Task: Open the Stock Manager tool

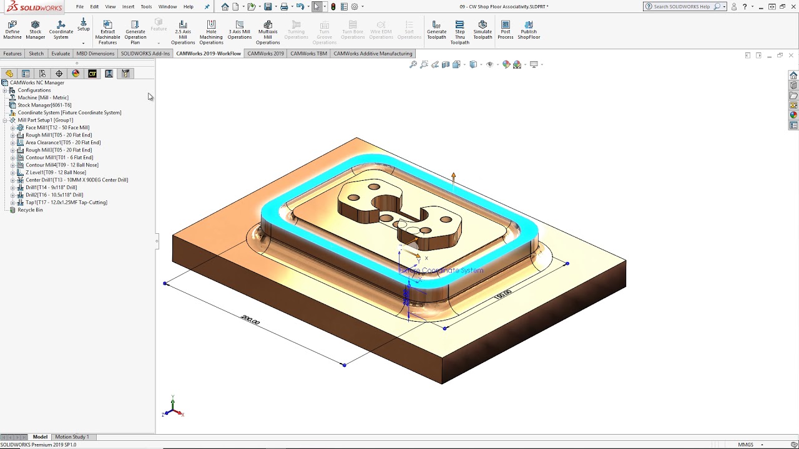Action: 36,31
